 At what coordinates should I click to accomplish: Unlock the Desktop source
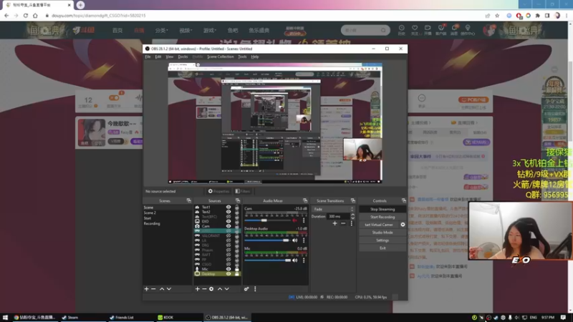tap(237, 273)
